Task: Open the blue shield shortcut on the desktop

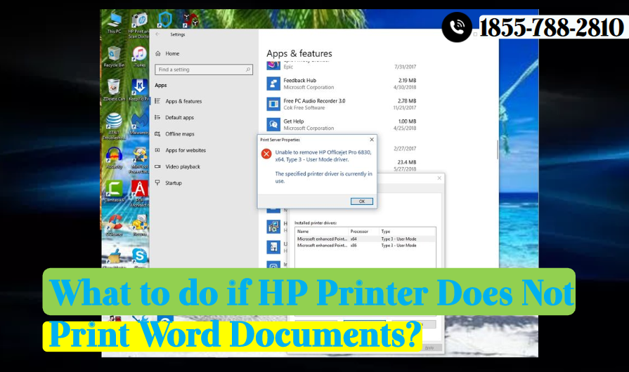Action: [164, 19]
